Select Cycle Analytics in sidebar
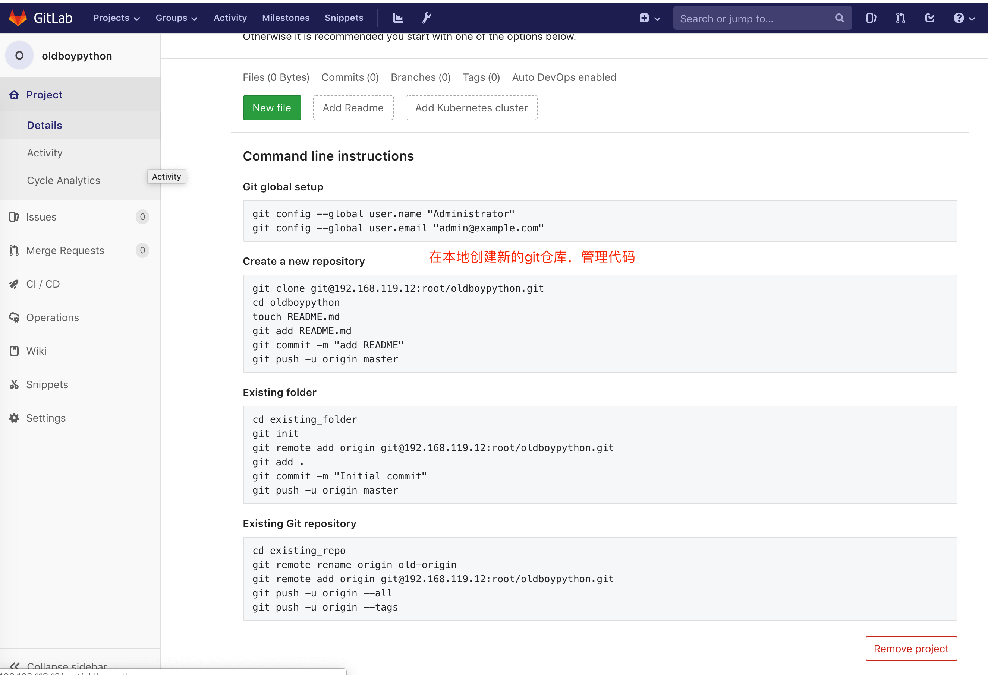Image resolution: width=988 pixels, height=675 pixels. pyautogui.click(x=63, y=181)
